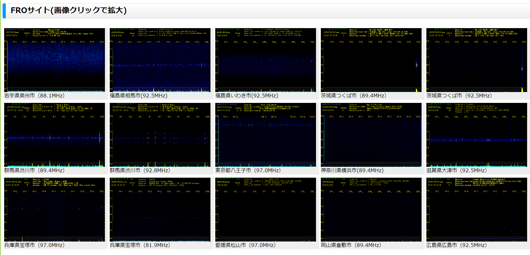Click the FROサイト section heading text

click(68, 10)
